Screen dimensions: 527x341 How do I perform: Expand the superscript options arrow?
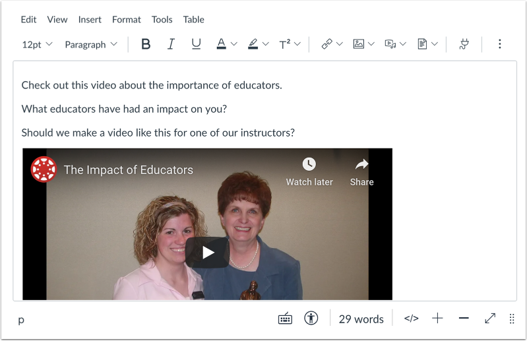pyautogui.click(x=297, y=44)
